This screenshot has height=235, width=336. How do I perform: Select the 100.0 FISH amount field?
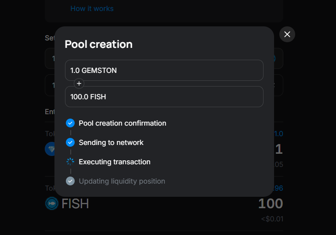pos(164,97)
